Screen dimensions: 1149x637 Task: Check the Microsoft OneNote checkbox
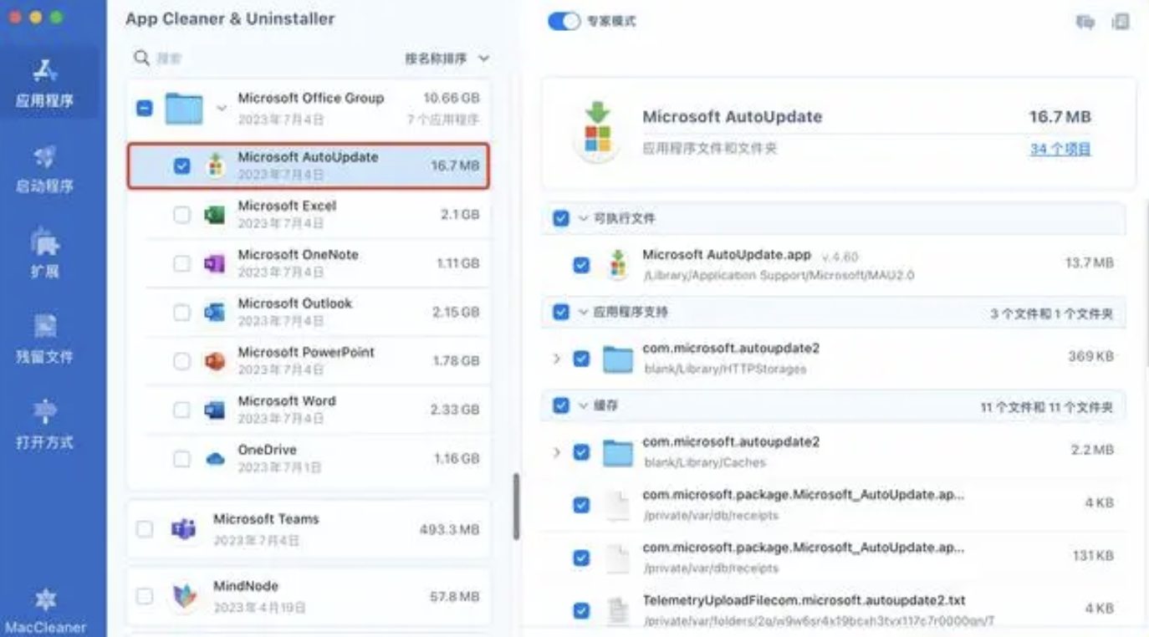coord(181,263)
